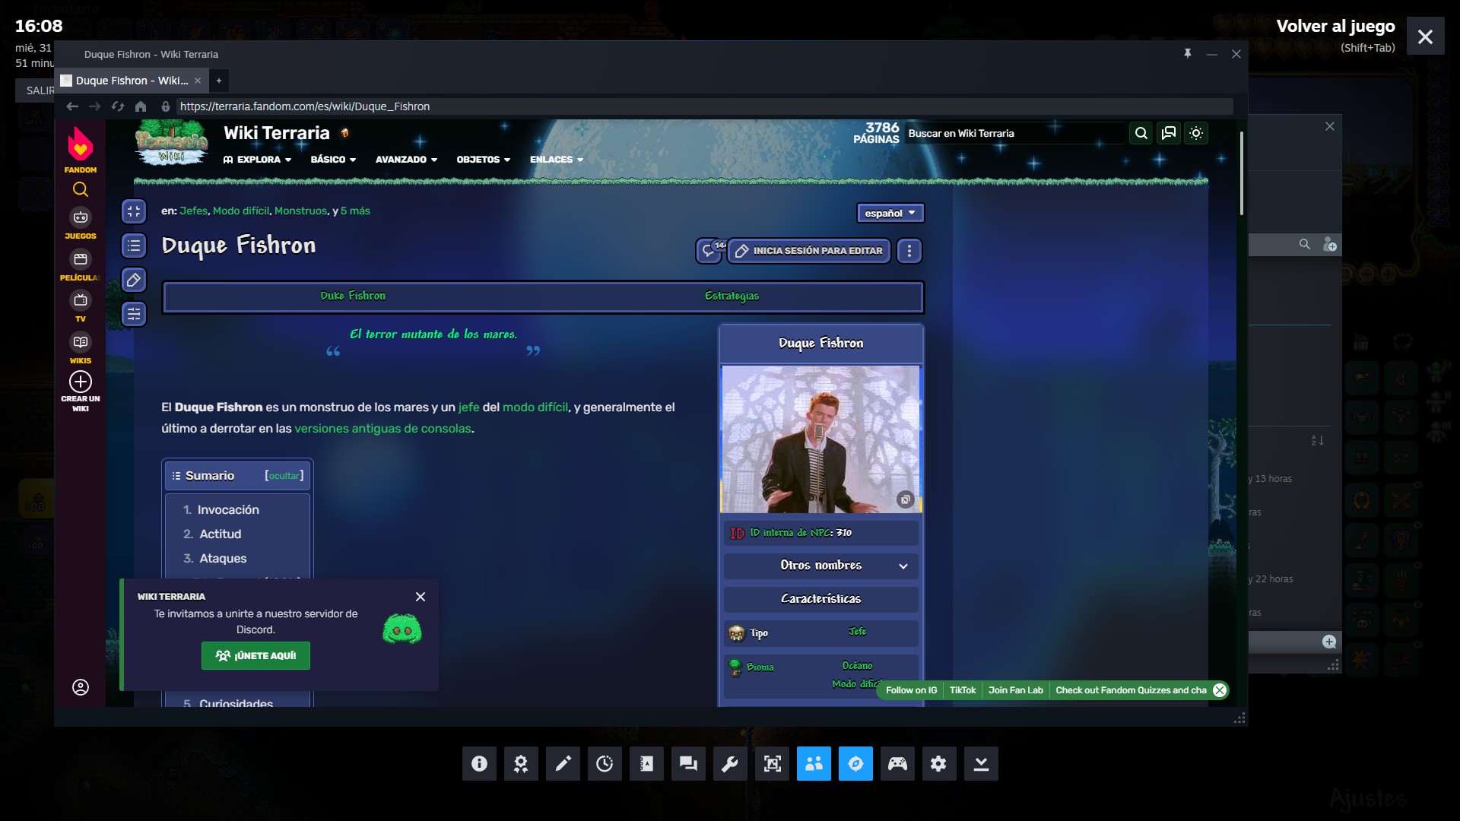The image size is (1460, 821).
Task: Toggle light/dark theme sun icon
Action: click(1196, 133)
